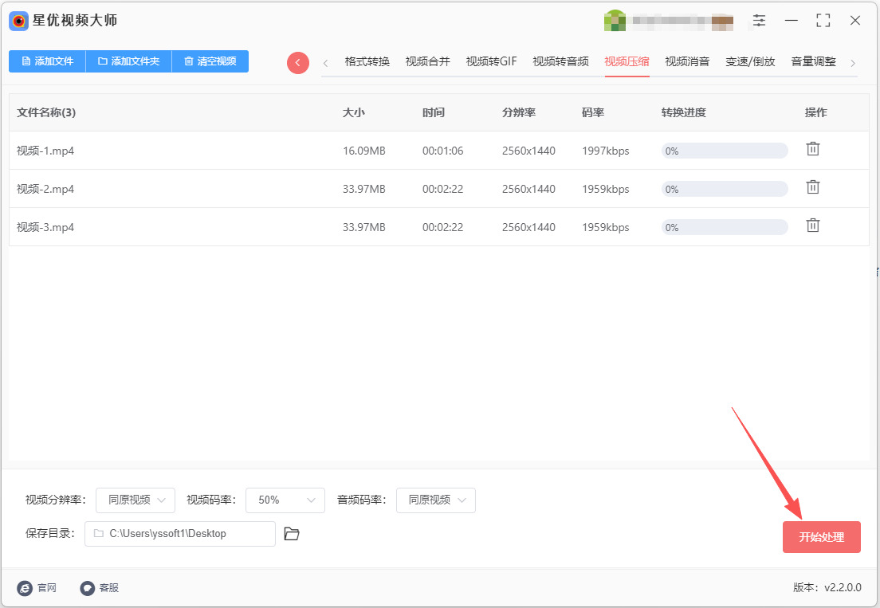Click 操作 column header
This screenshot has width=880, height=608.
click(816, 112)
